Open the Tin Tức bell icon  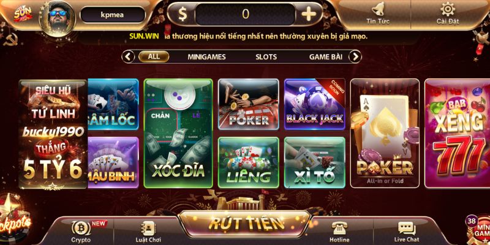click(x=379, y=9)
